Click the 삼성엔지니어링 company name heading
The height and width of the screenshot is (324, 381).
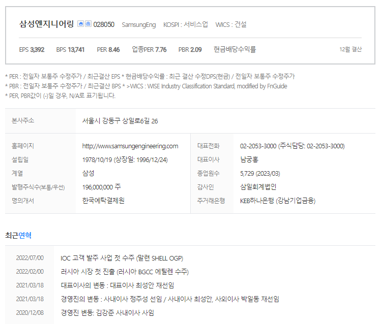(x=46, y=24)
